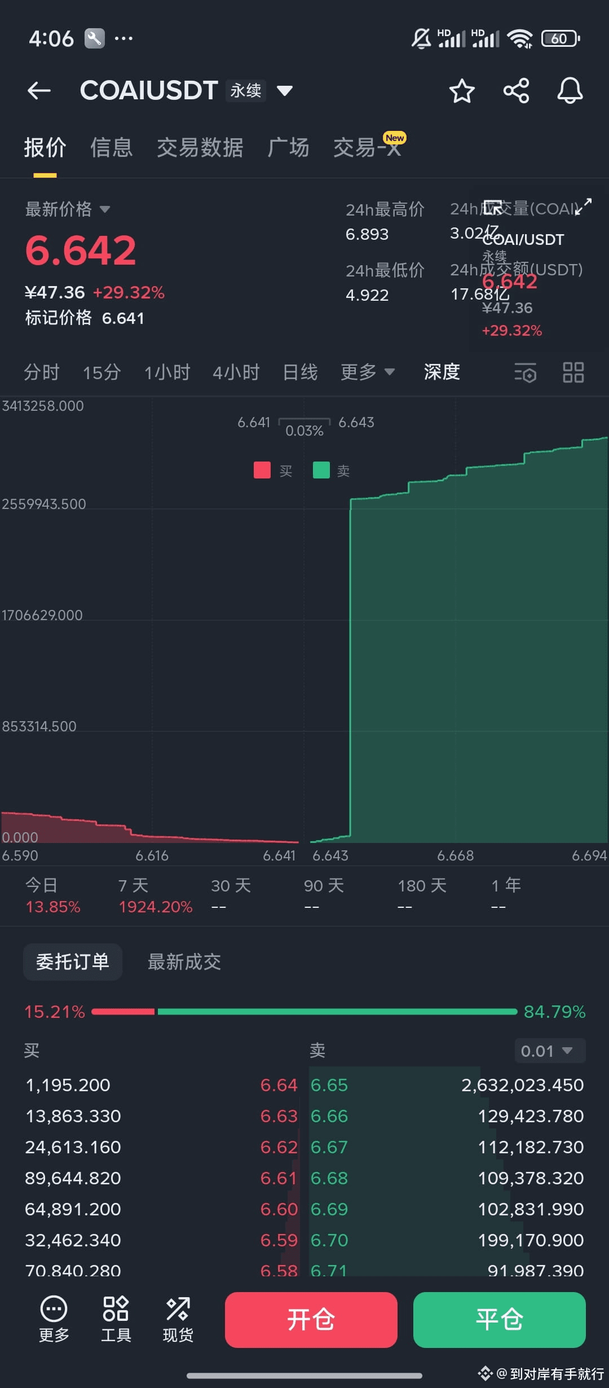Switch to 信息 tab

pos(112,148)
